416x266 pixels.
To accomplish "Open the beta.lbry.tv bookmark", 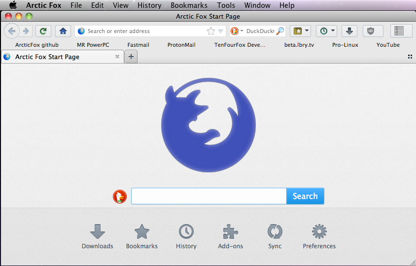I will (299, 45).
